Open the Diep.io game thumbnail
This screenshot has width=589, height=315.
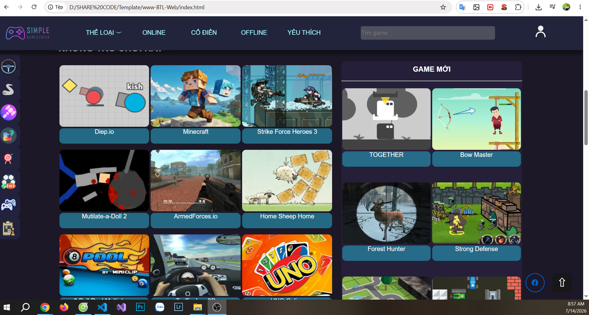(x=104, y=96)
